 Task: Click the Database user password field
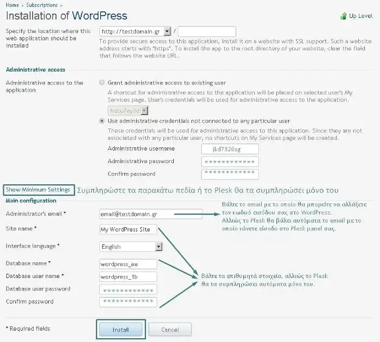pyautogui.click(x=128, y=289)
